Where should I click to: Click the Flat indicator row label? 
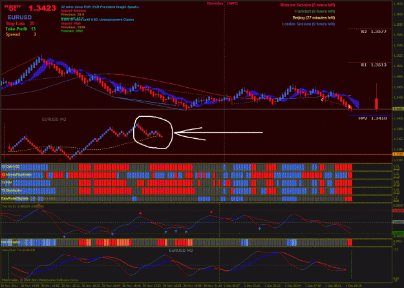[10, 242]
